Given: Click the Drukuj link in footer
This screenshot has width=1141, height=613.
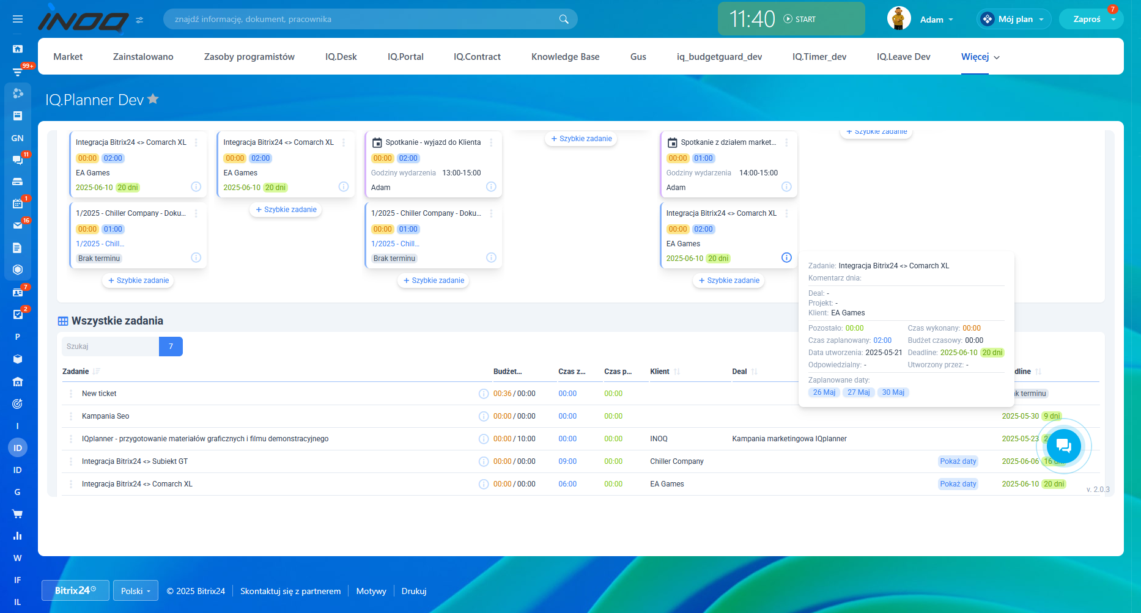Looking at the screenshot, I should coord(413,591).
